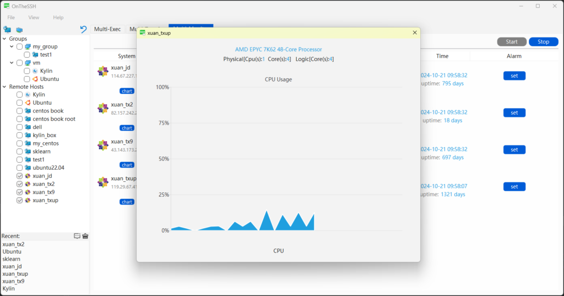The image size is (564, 296).
Task: Collapse the vm group node
Action: [x=12, y=63]
